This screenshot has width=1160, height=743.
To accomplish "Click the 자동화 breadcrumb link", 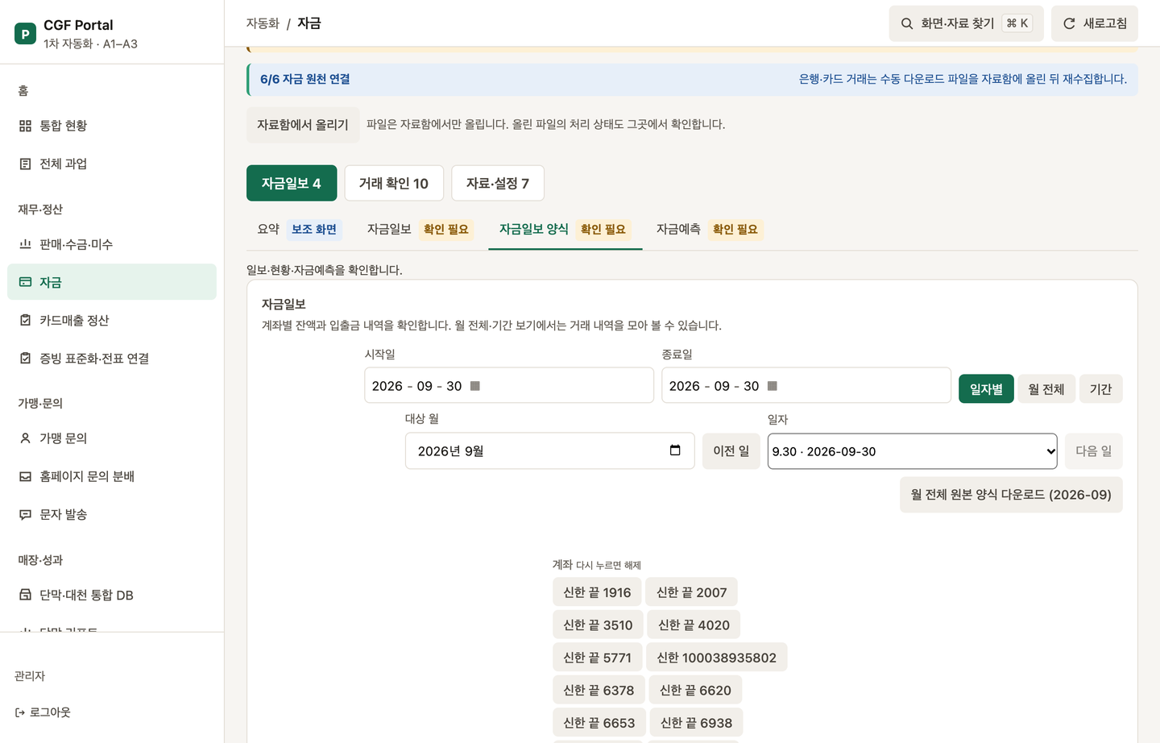I will 263,23.
